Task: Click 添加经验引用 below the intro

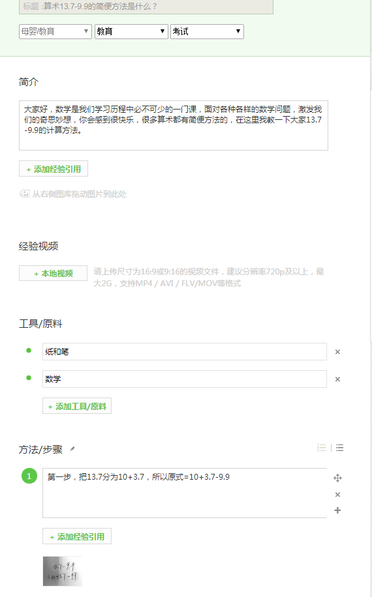Action: (54, 169)
